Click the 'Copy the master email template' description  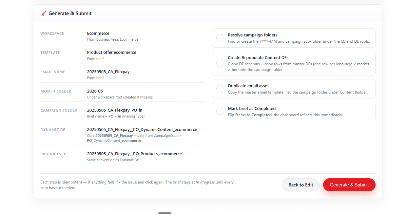[x=298, y=92]
